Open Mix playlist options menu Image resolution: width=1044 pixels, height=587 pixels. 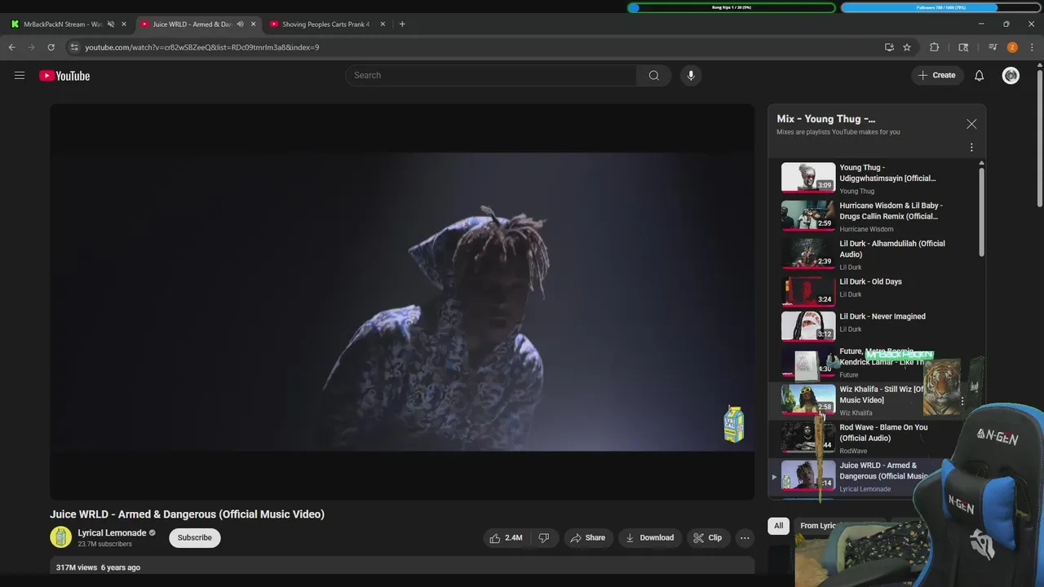click(x=971, y=148)
